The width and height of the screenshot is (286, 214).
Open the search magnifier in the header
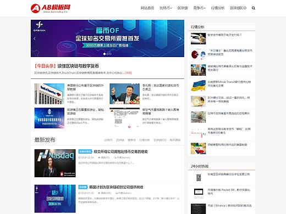254,8
